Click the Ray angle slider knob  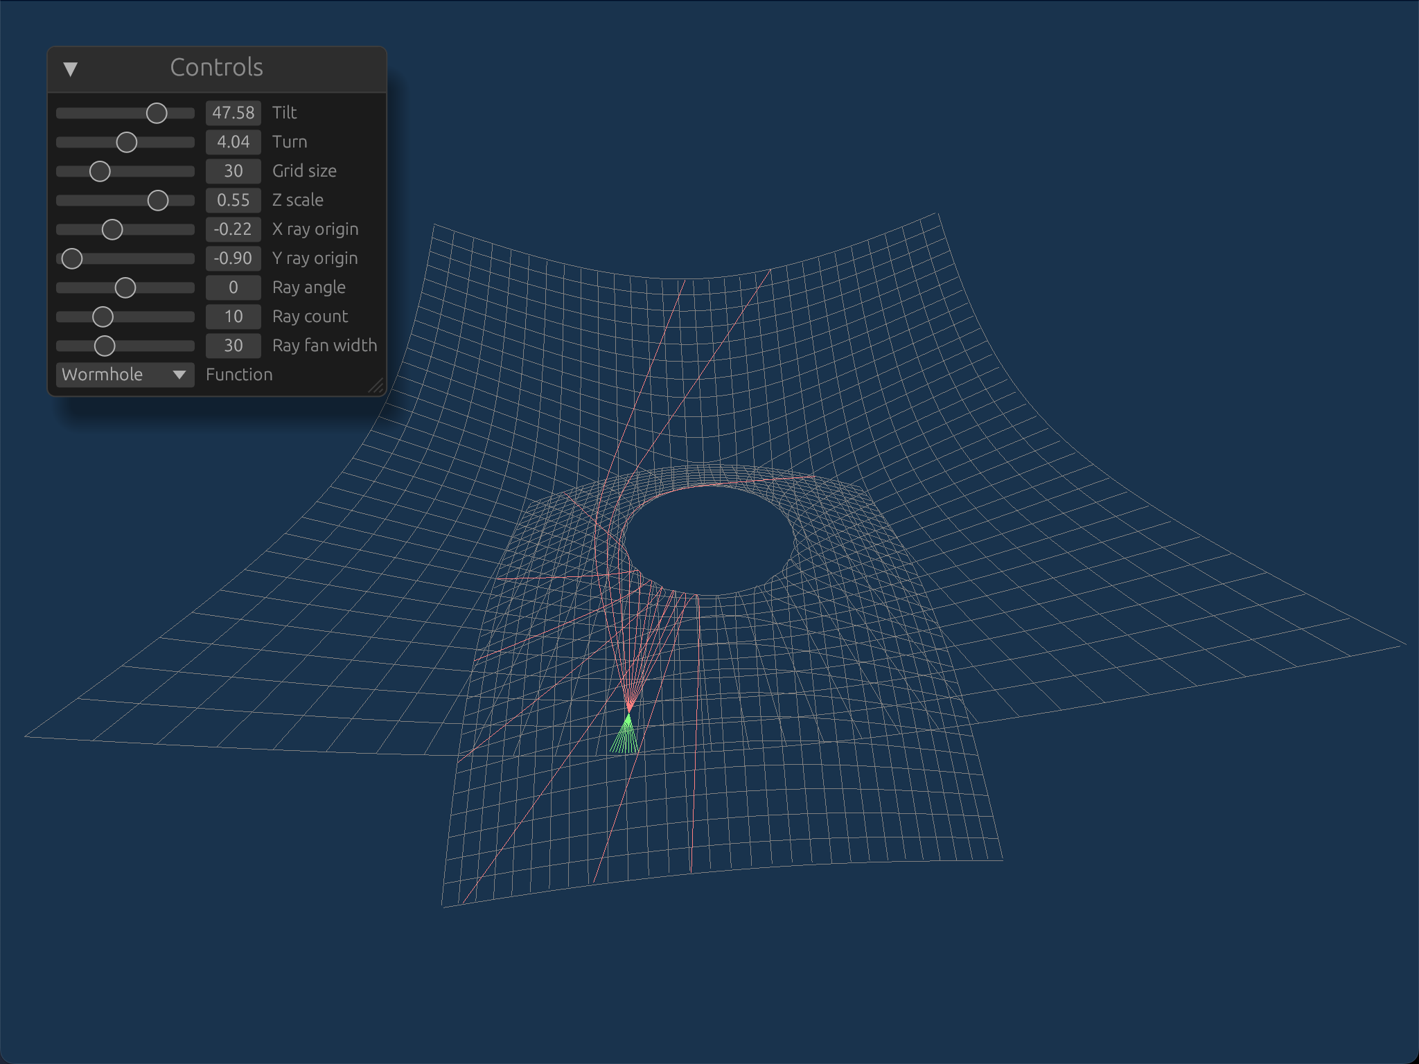point(125,287)
